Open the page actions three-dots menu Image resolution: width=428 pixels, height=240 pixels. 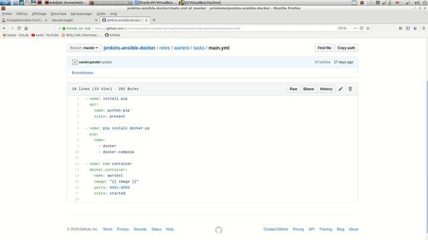click(x=355, y=28)
